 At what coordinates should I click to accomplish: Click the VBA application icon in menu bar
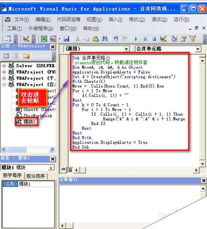[7, 19]
